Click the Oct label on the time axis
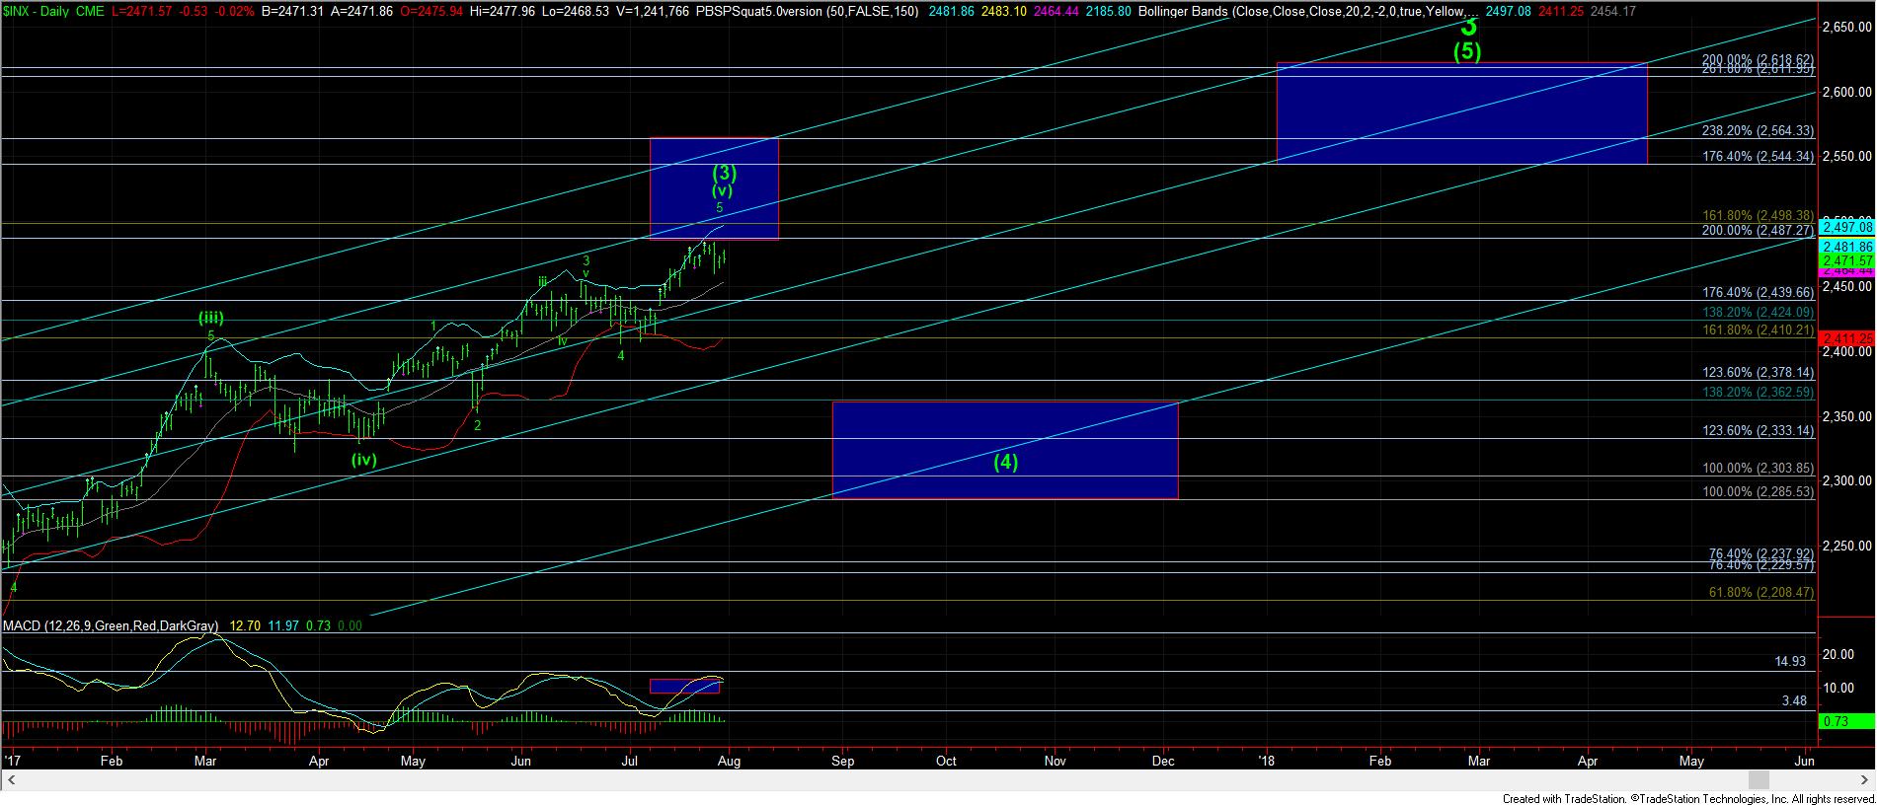 point(946,762)
